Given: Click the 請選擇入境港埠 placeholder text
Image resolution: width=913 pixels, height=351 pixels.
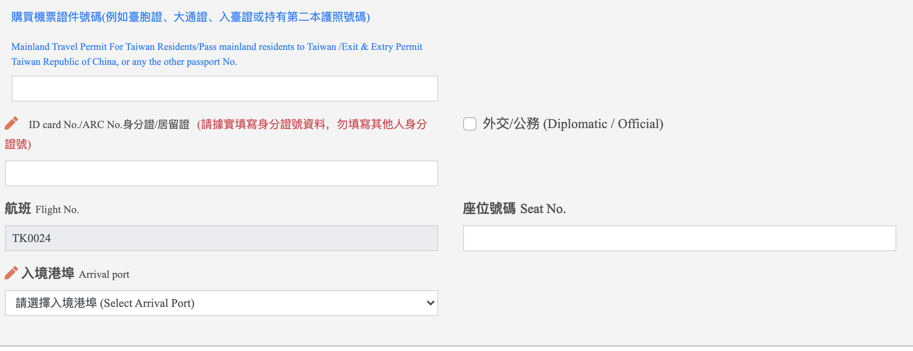Looking at the screenshot, I should (105, 303).
